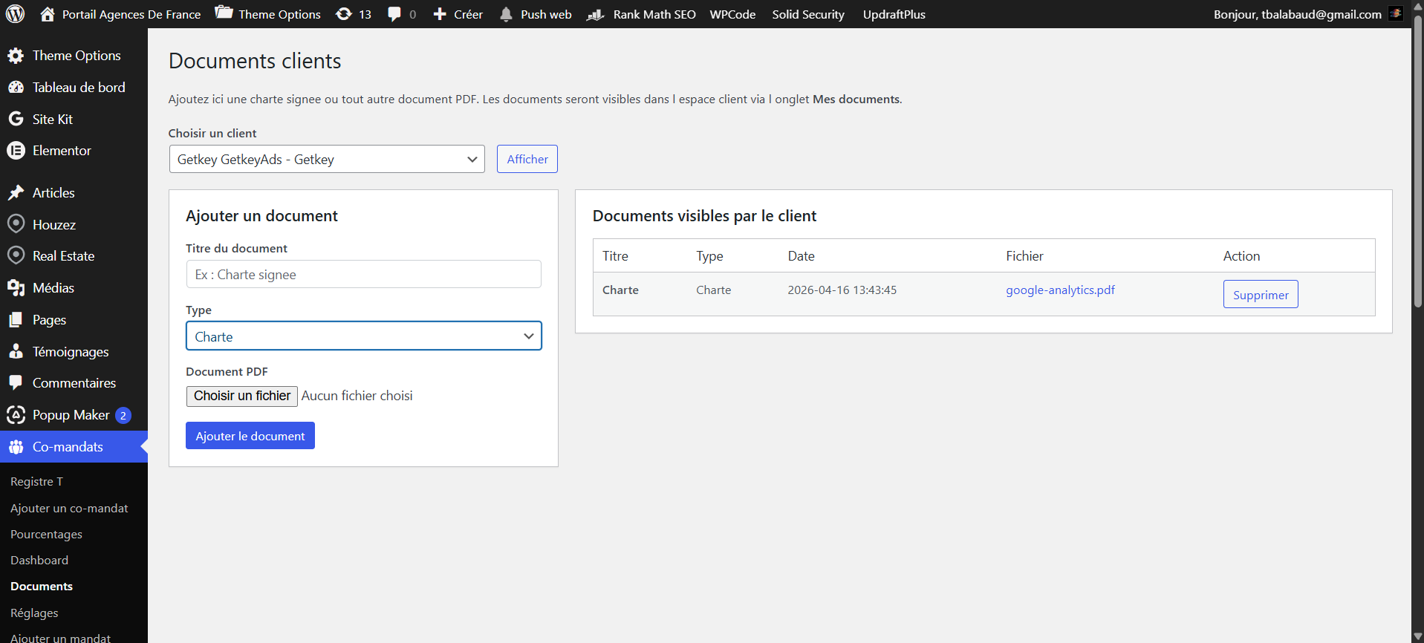Click the pin icon for Articles

(16, 193)
